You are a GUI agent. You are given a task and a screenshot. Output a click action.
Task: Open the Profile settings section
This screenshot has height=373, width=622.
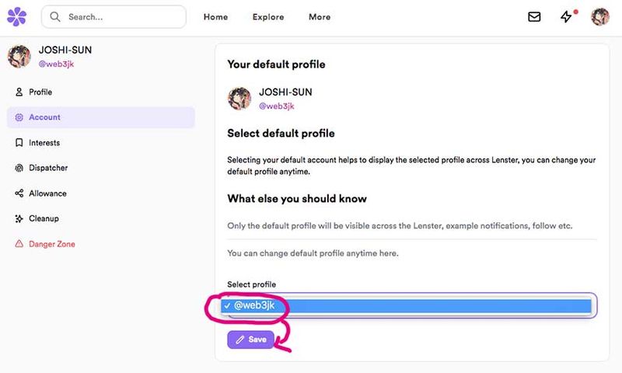tap(40, 92)
